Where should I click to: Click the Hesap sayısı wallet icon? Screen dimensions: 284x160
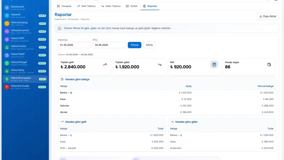pos(269,65)
